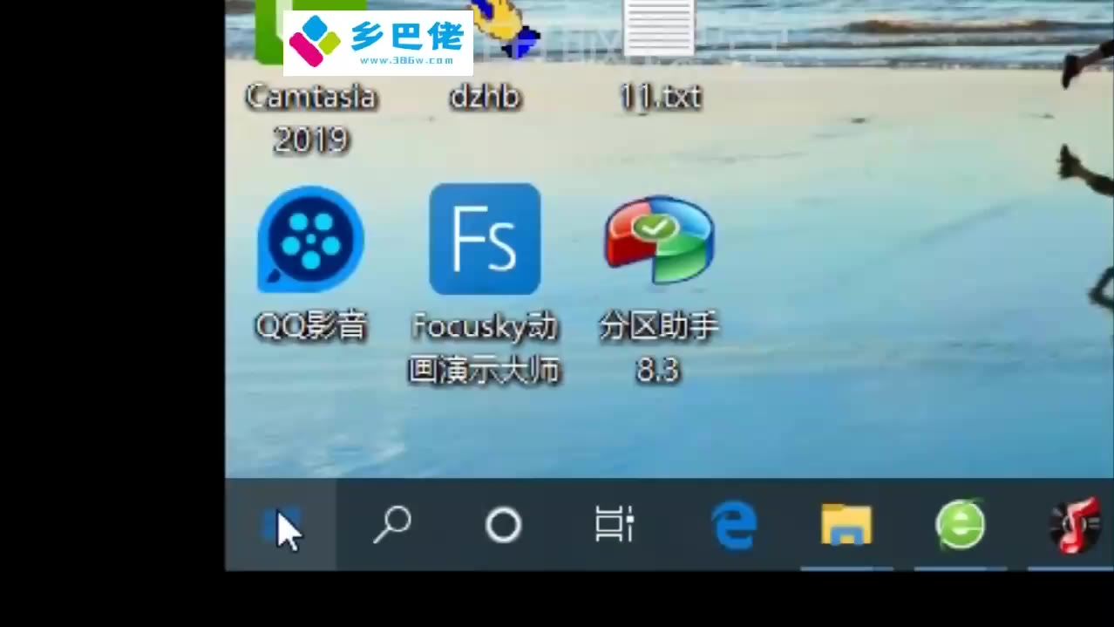Select the QQ影音 desktop icon
Screen dimensions: 1114x627
coord(310,240)
